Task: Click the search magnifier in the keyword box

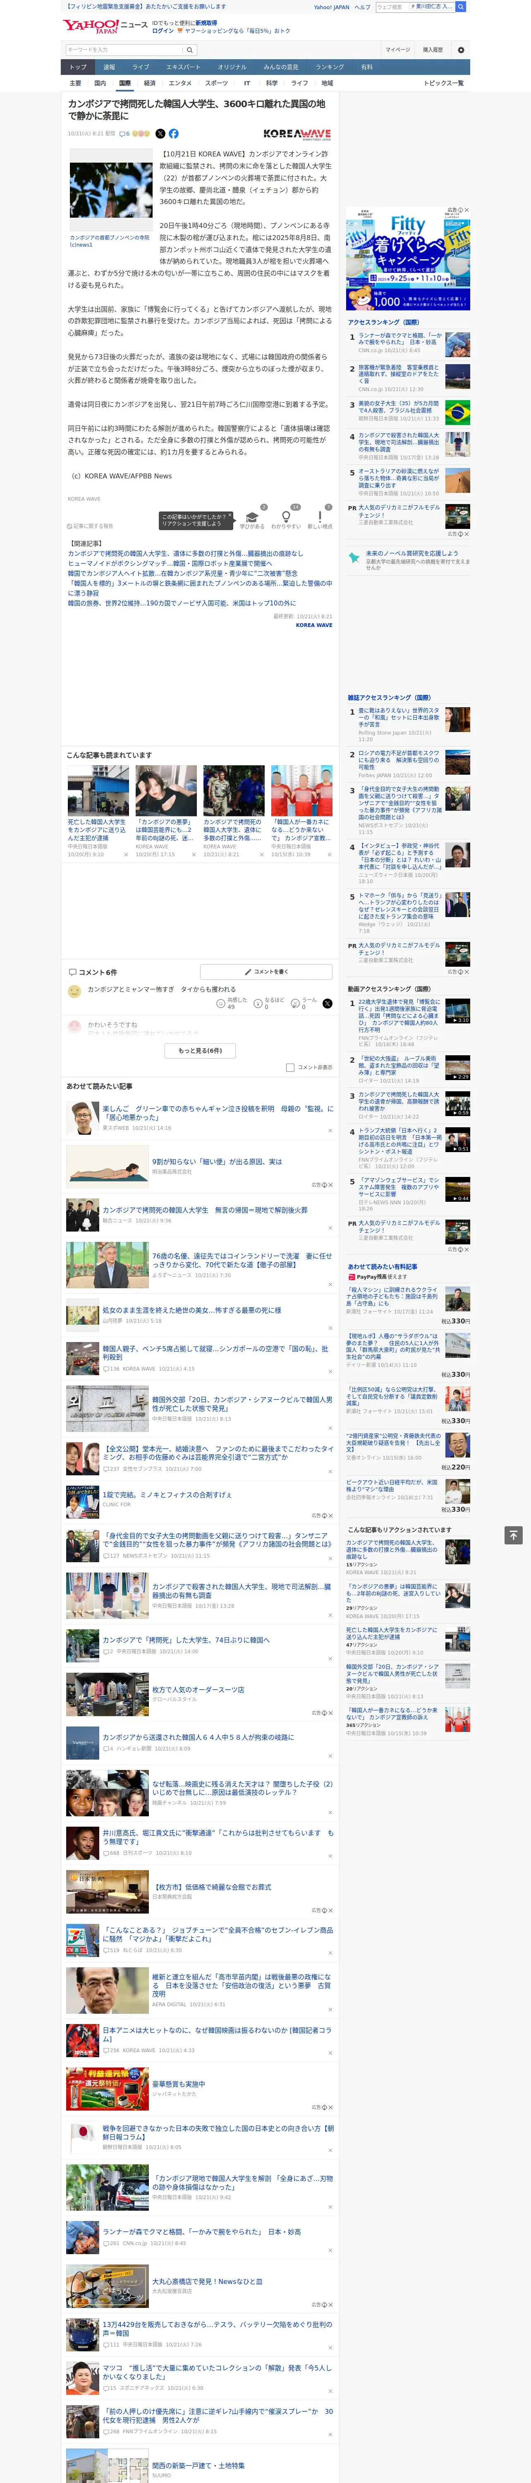Action: [190, 50]
